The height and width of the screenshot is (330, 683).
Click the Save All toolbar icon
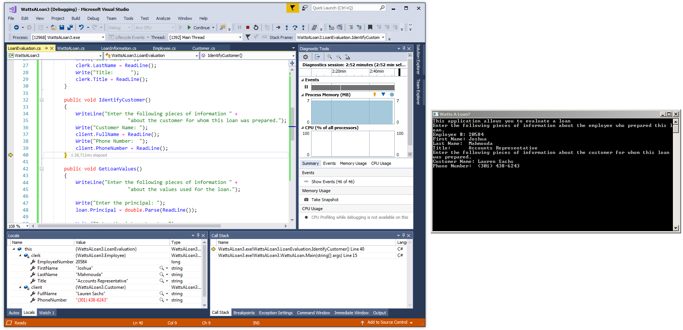click(70, 27)
